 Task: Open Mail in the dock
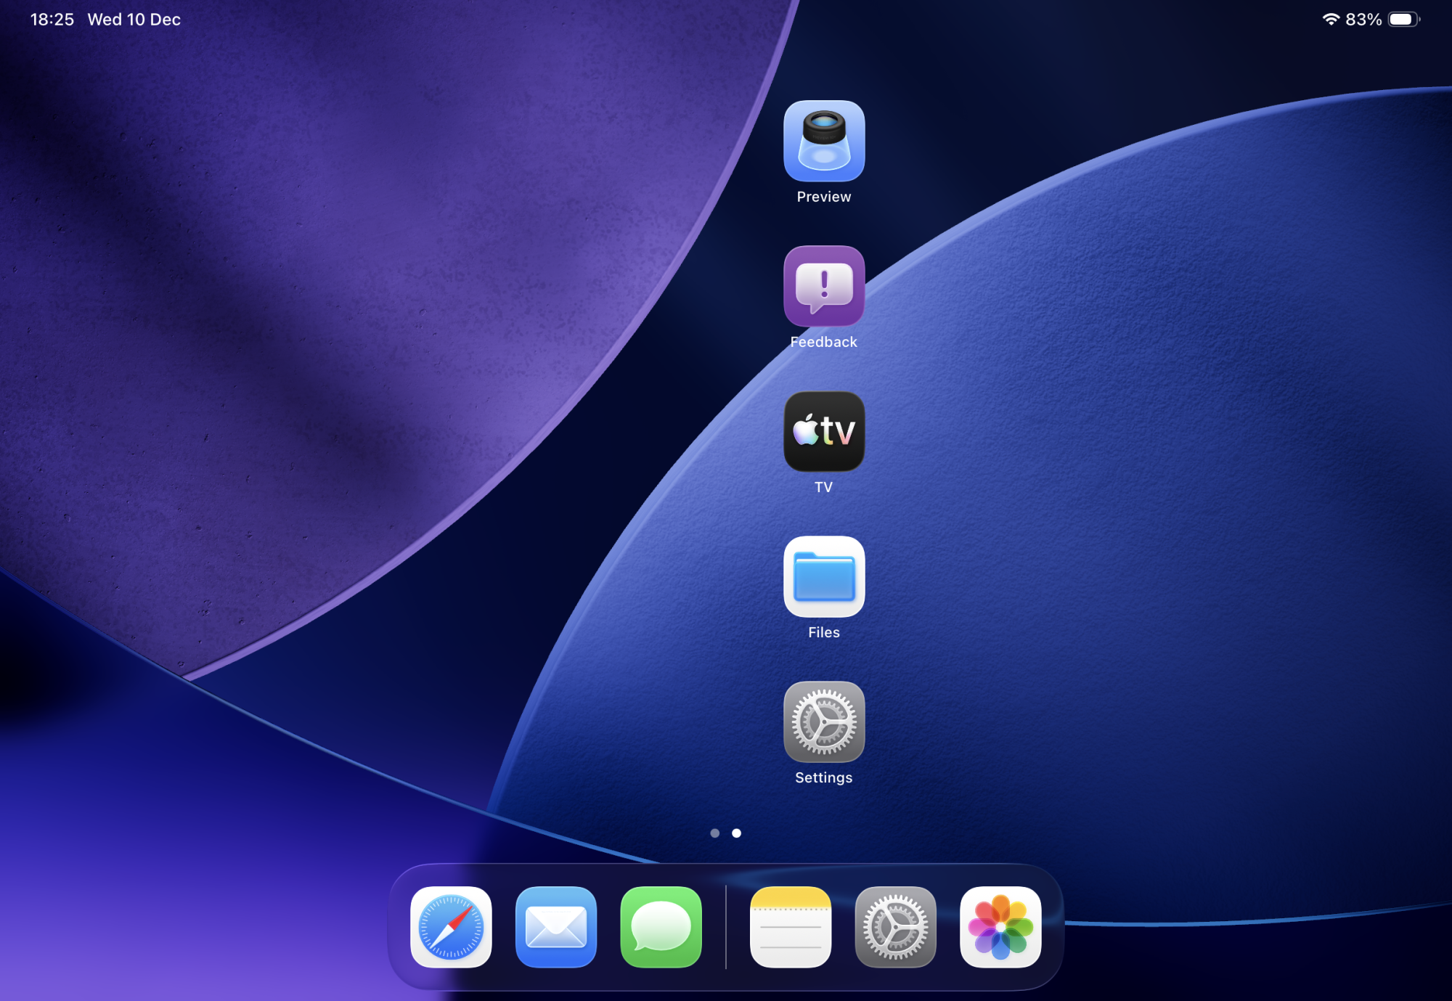(x=556, y=927)
